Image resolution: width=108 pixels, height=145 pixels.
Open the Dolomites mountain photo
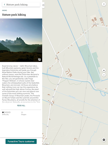(21, 40)
